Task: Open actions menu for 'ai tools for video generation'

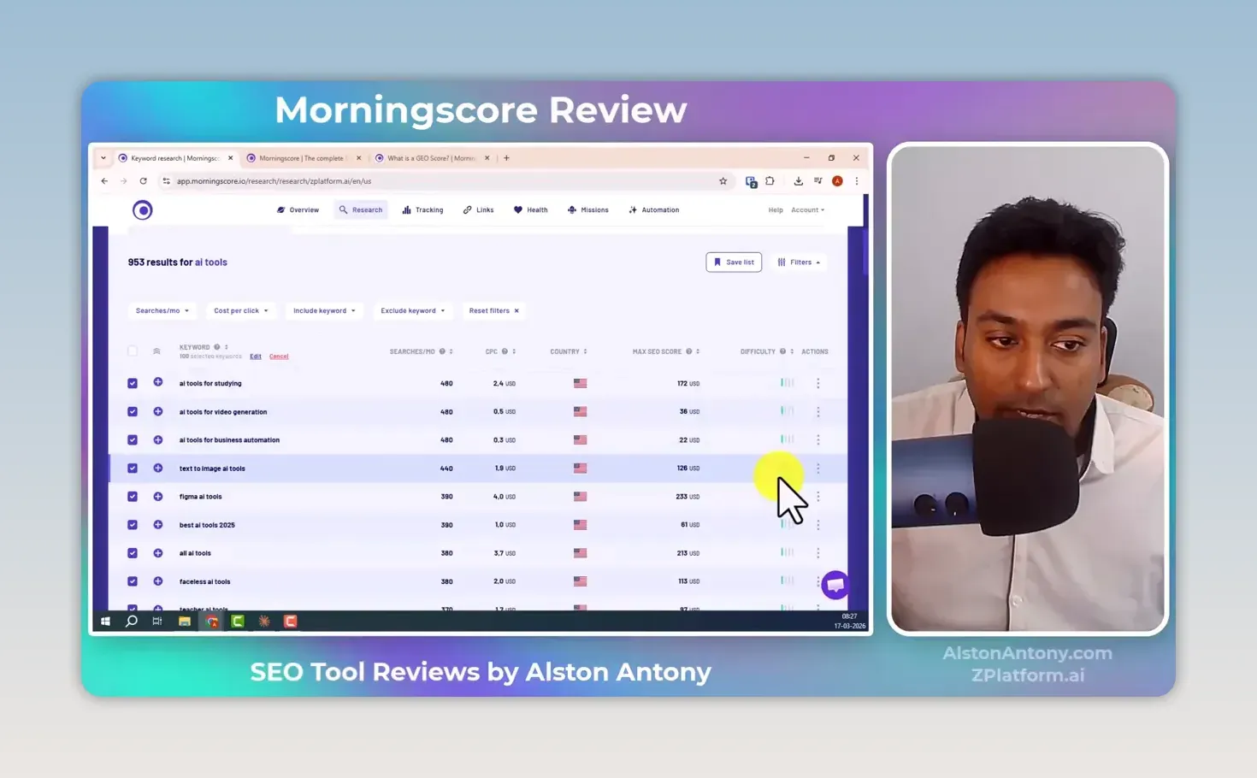Action: coord(818,411)
